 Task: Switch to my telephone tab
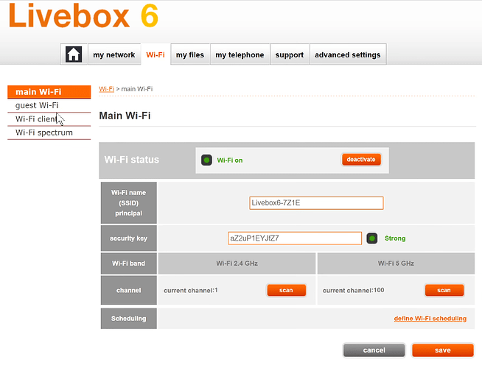240,54
